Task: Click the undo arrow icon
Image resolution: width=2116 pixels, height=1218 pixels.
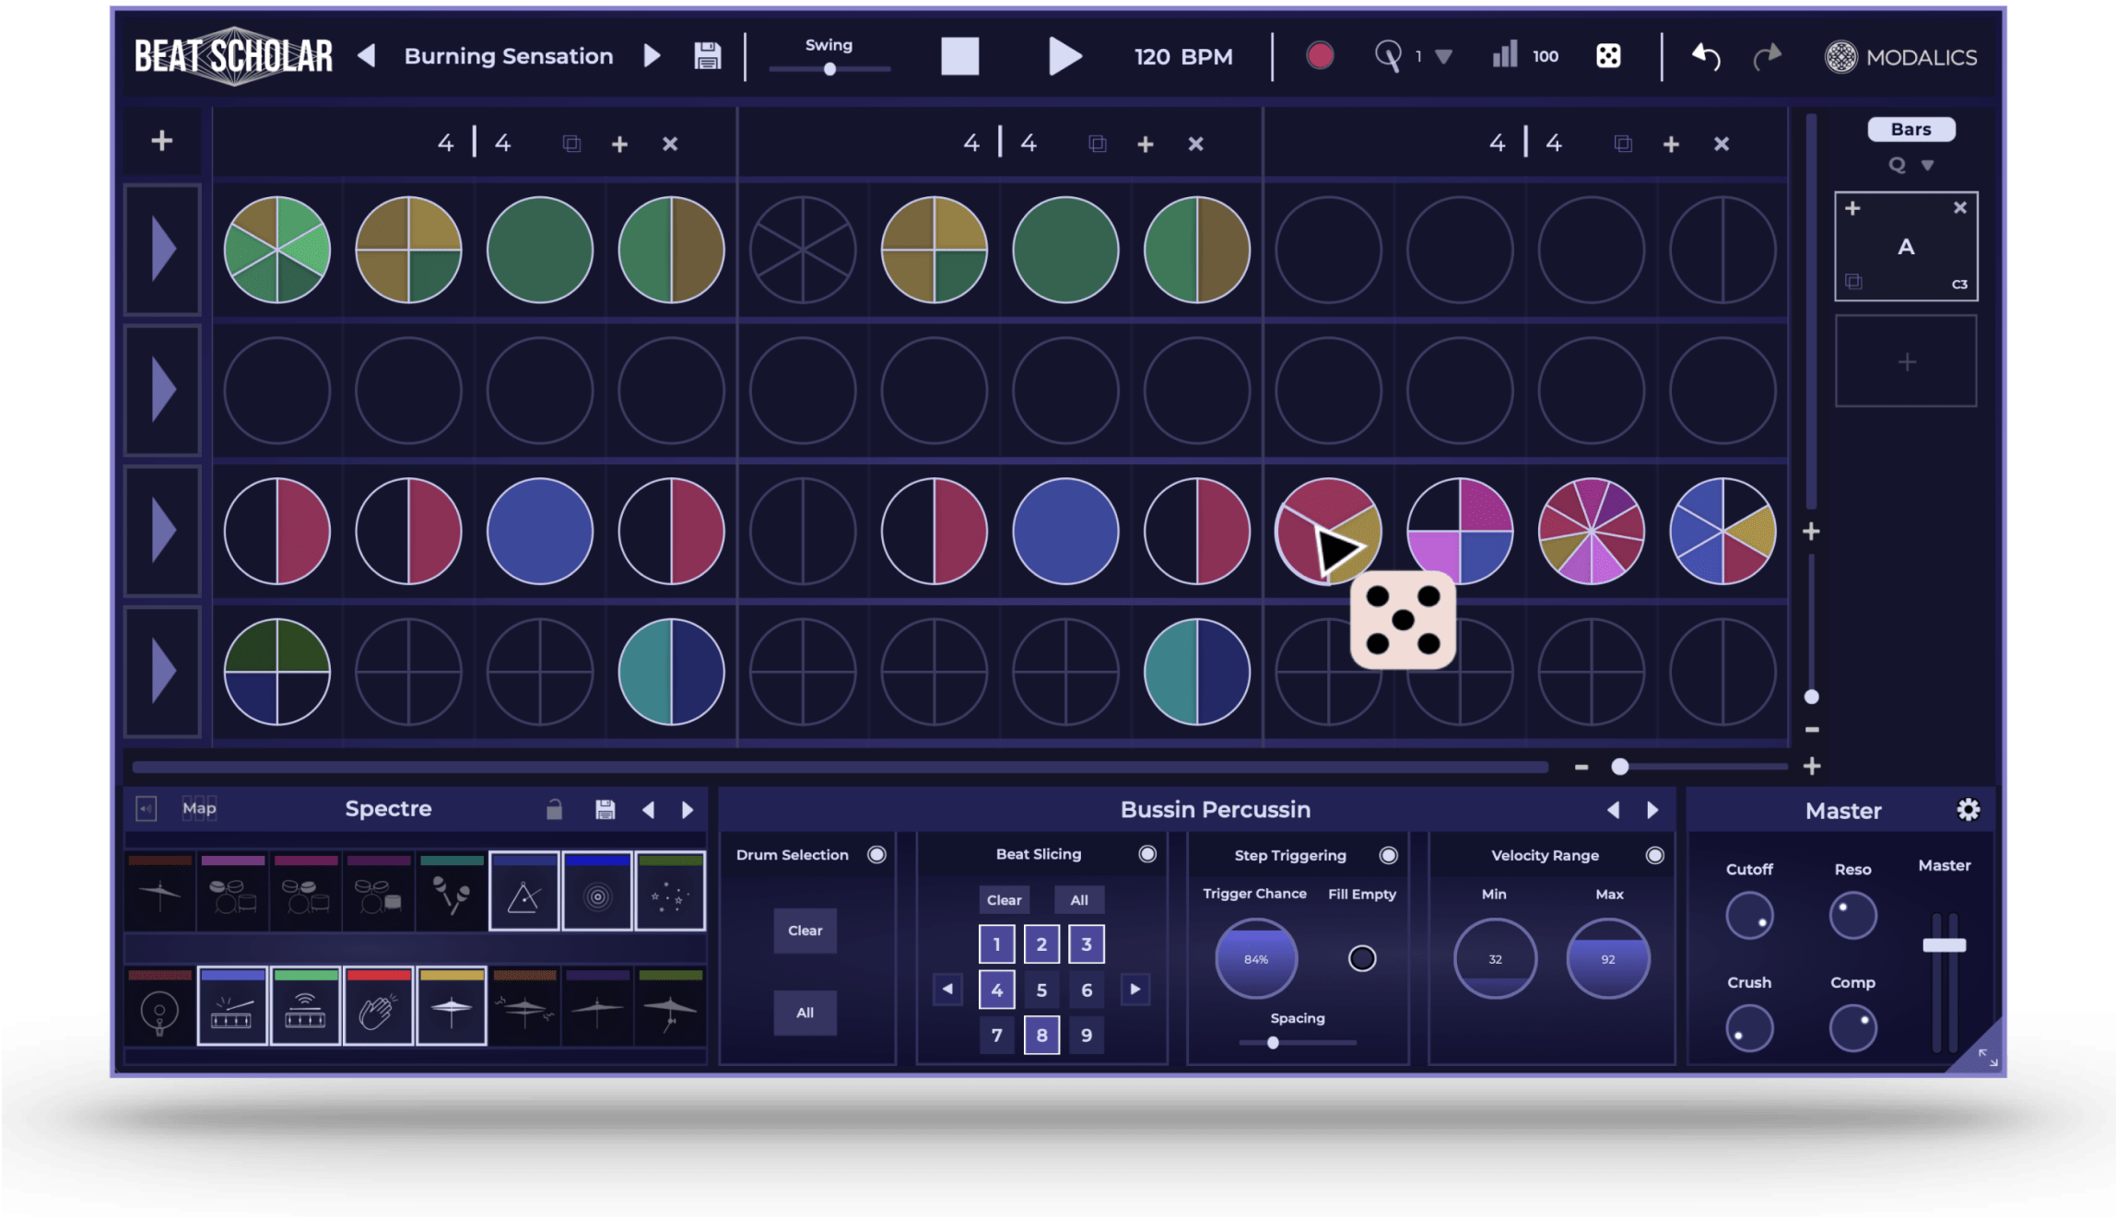Action: click(1706, 56)
